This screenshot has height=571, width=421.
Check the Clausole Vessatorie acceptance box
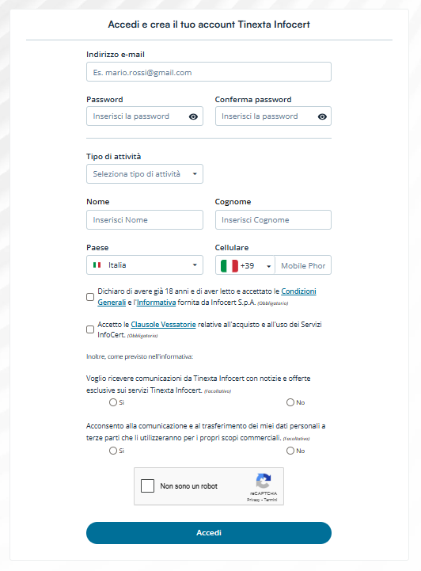click(x=90, y=329)
